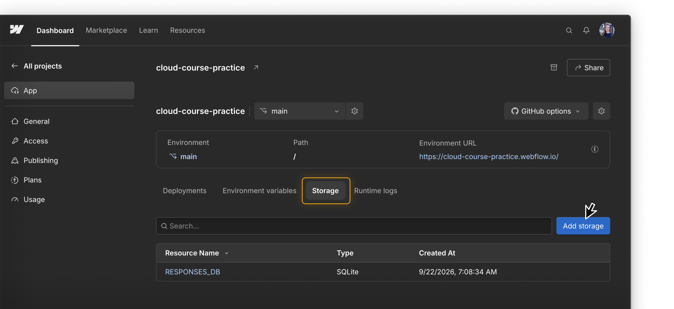Viewport: 674px width, 309px height.
Task: Open app settings gear beside GitHub options
Action: pos(601,111)
